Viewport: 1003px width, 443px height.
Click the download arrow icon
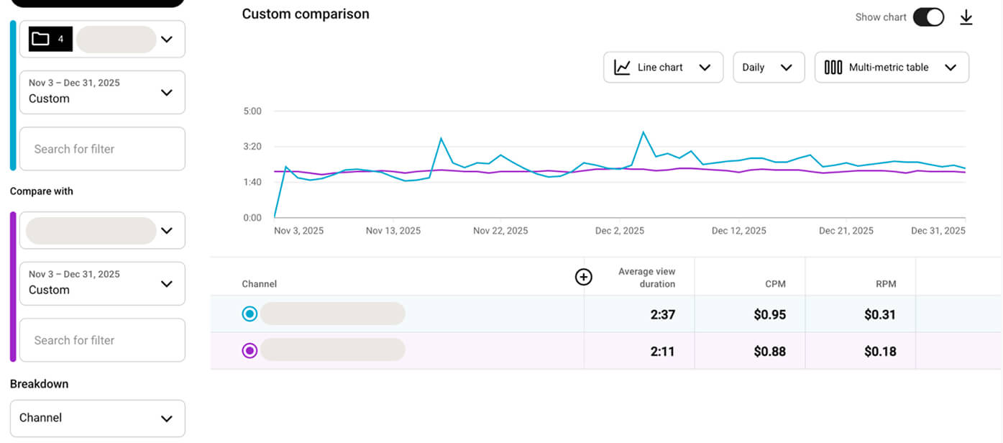click(x=966, y=17)
